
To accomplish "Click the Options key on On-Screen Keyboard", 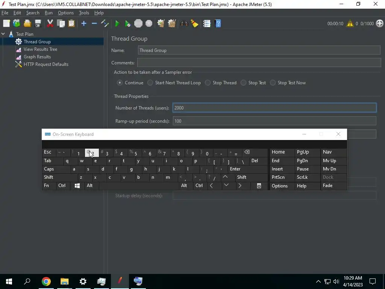I will tap(282, 186).
